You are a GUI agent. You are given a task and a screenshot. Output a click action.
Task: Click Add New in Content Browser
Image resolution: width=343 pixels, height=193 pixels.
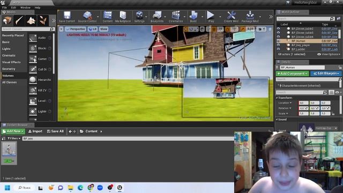coord(13,131)
